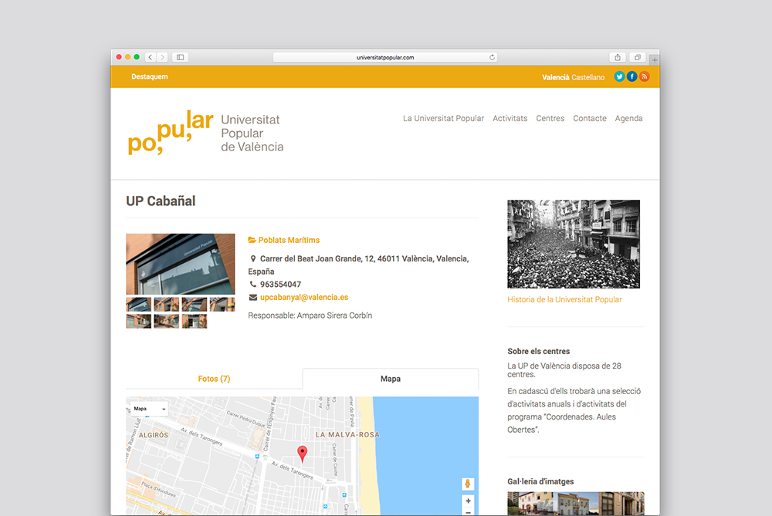Click the Responsable: Amparo Sirera Corbín text

coord(310,315)
